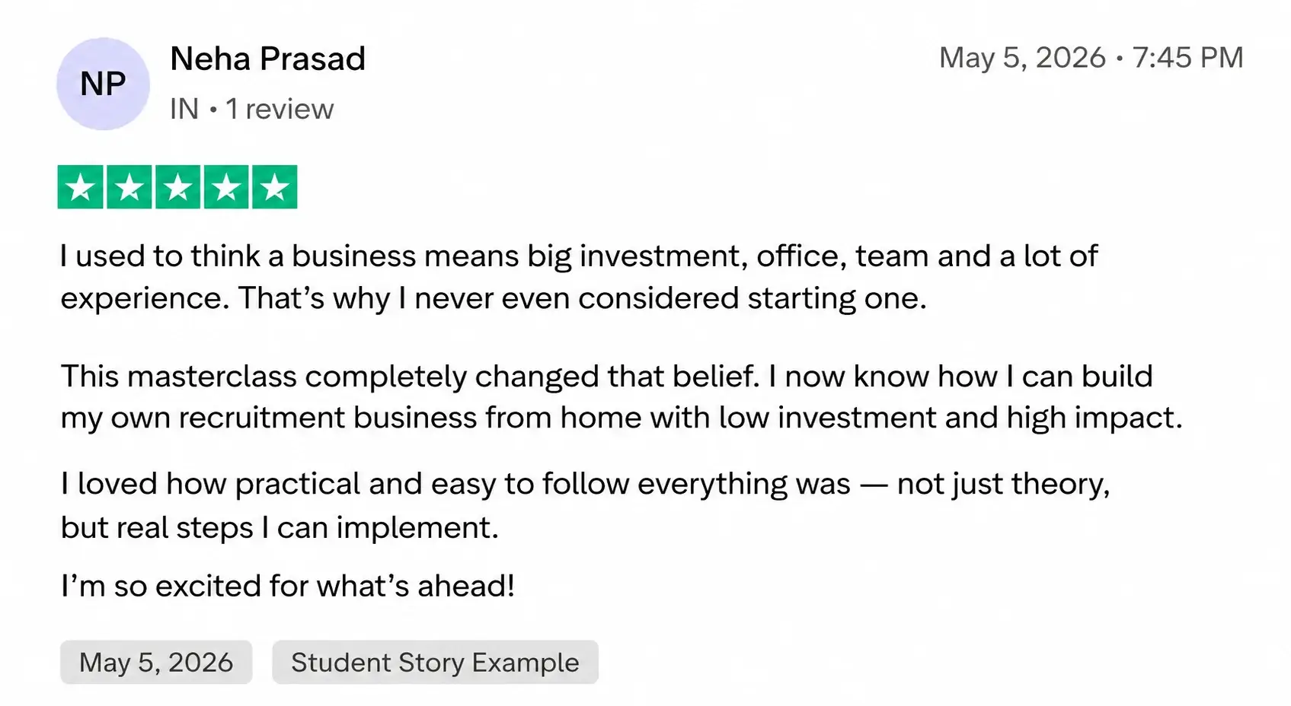Screen dimensions: 1291x706
Task: Click the NP avatar circle
Action: coord(103,84)
